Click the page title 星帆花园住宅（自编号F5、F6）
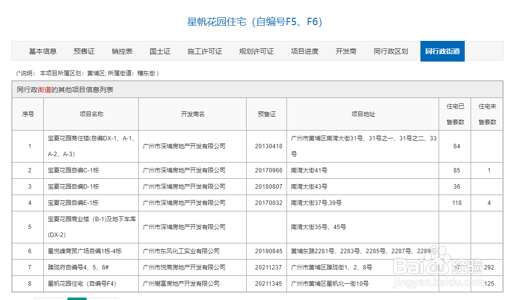 255,22
